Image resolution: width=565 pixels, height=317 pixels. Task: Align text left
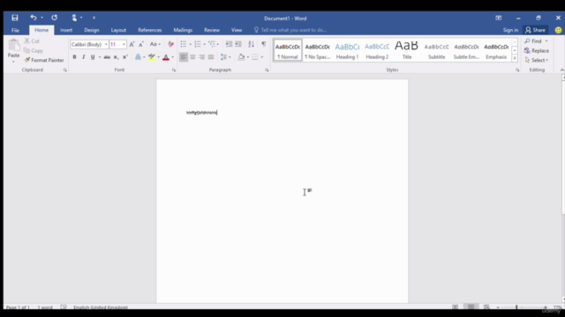pos(184,57)
